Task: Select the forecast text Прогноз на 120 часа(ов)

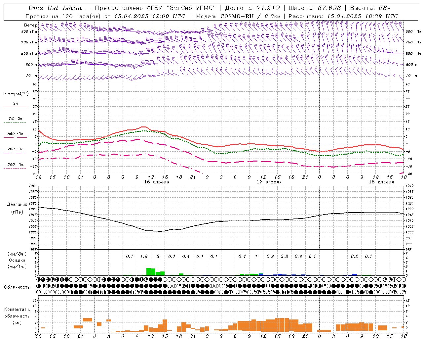Action: point(63,16)
